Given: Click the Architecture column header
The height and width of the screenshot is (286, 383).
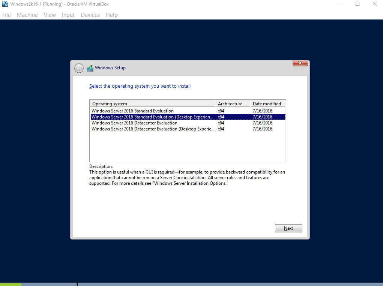Looking at the screenshot, I should pyautogui.click(x=233, y=104).
